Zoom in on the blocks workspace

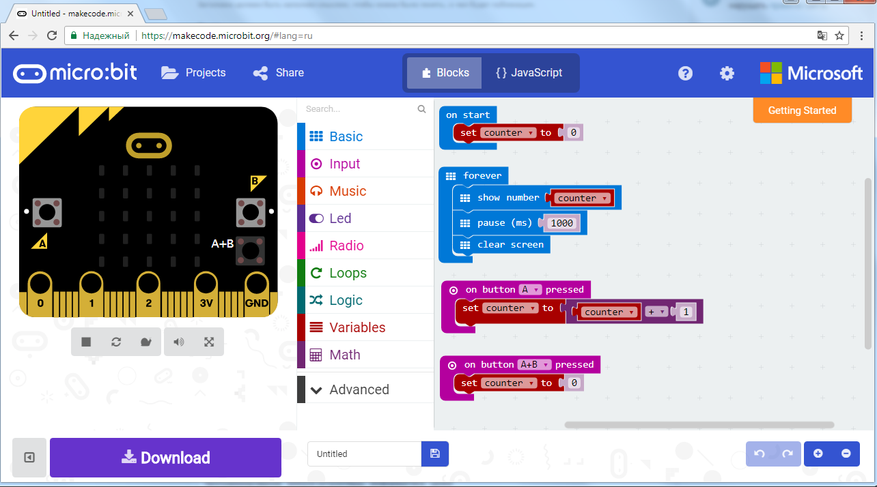(818, 454)
